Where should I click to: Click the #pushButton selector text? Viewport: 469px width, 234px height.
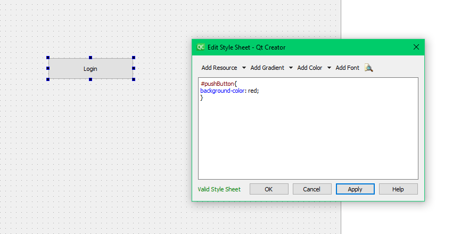[217, 84]
